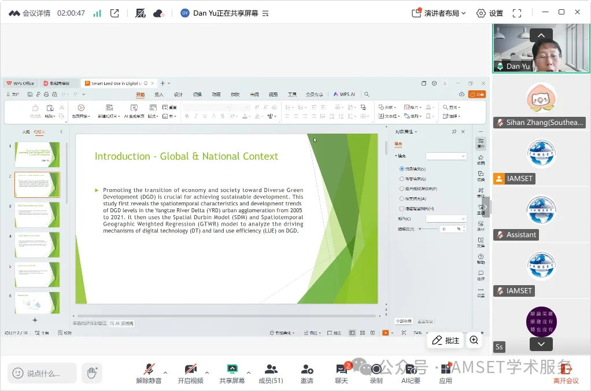
Task: Open the AI纪要 meeting notes
Action: [x=411, y=373]
